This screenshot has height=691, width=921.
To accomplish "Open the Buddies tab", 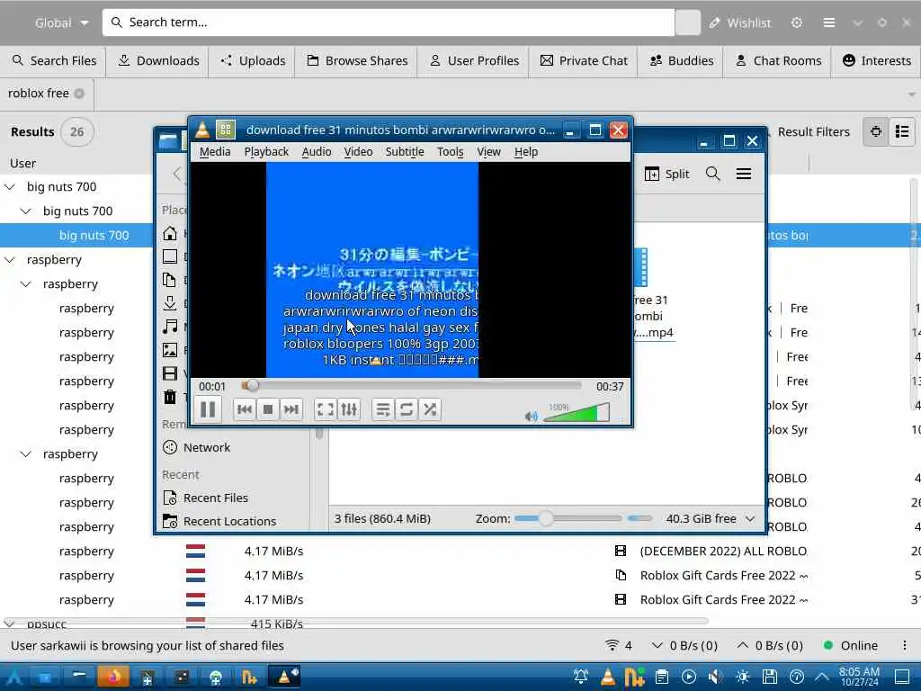I will click(682, 60).
